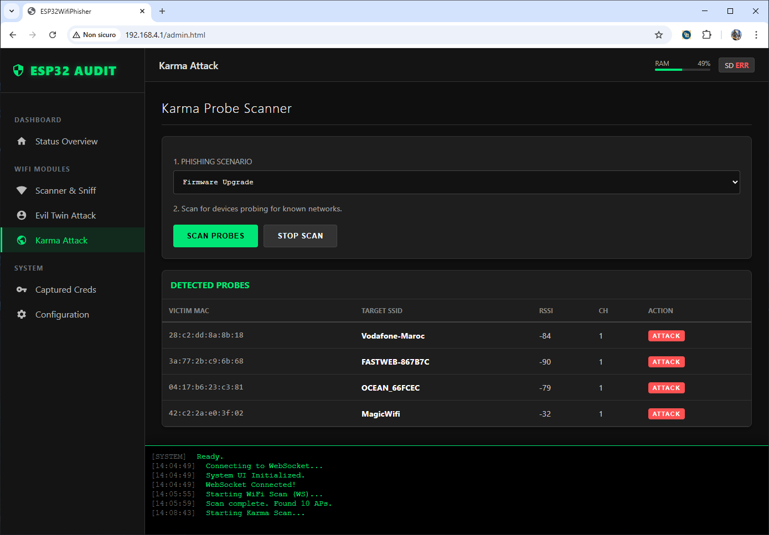
Task: Reload the page with the refresh icon
Action: pyautogui.click(x=53, y=35)
